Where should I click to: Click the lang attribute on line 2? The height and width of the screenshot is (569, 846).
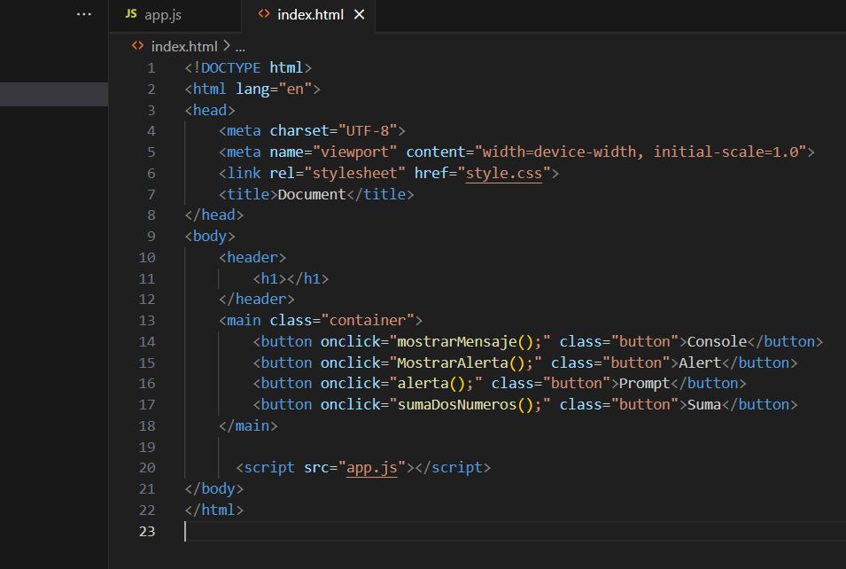[x=252, y=90]
